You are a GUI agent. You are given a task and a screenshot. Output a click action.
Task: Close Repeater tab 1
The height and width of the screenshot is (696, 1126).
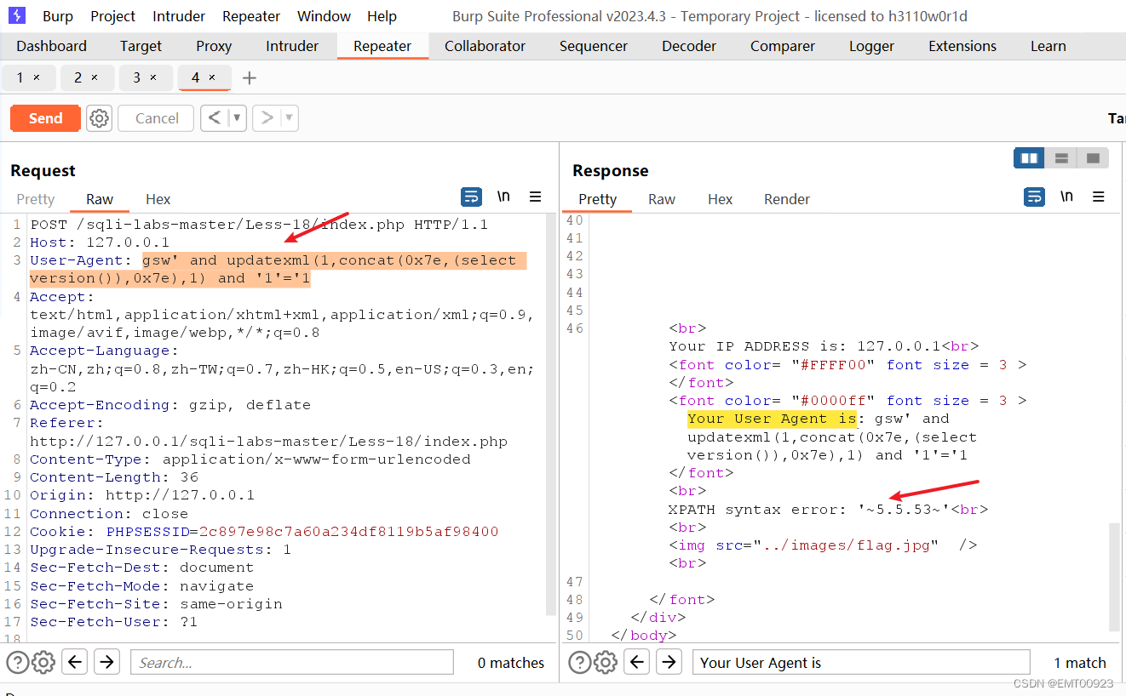point(37,77)
